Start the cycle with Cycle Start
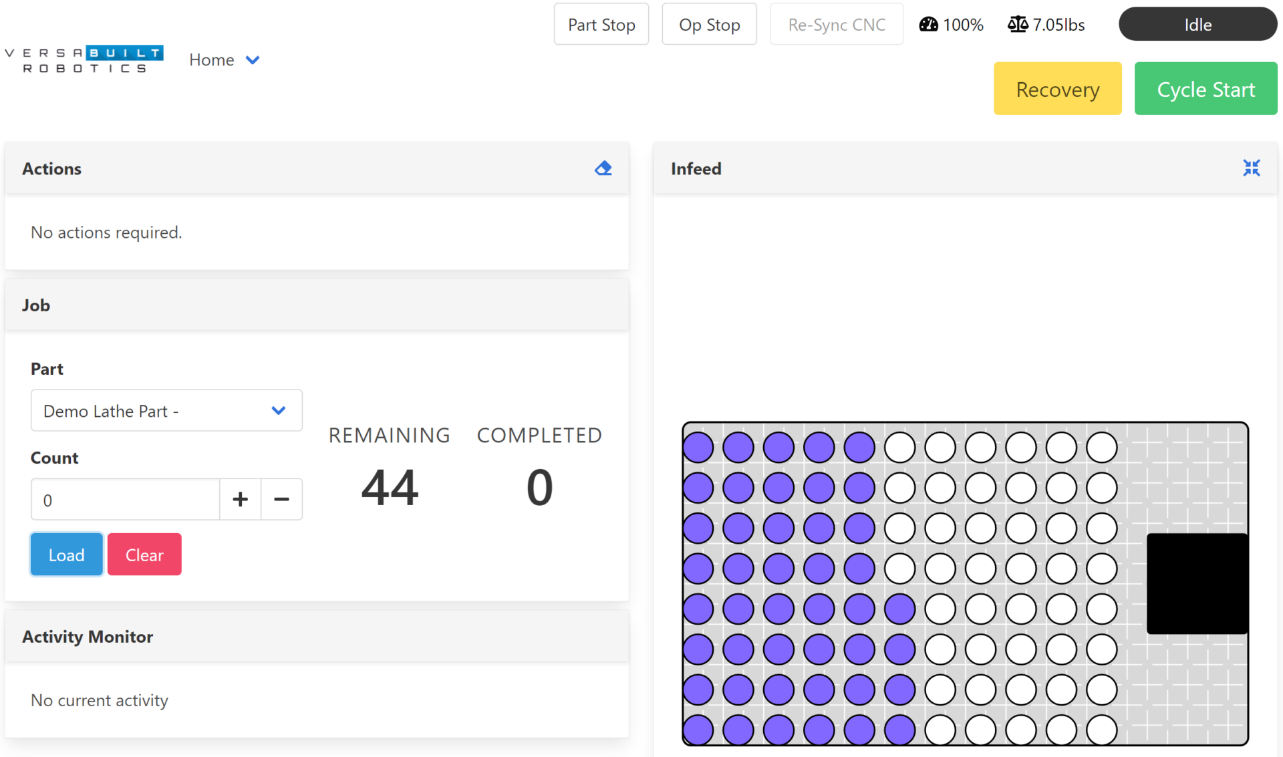Screen dimensions: 1283x757 coord(1205,89)
